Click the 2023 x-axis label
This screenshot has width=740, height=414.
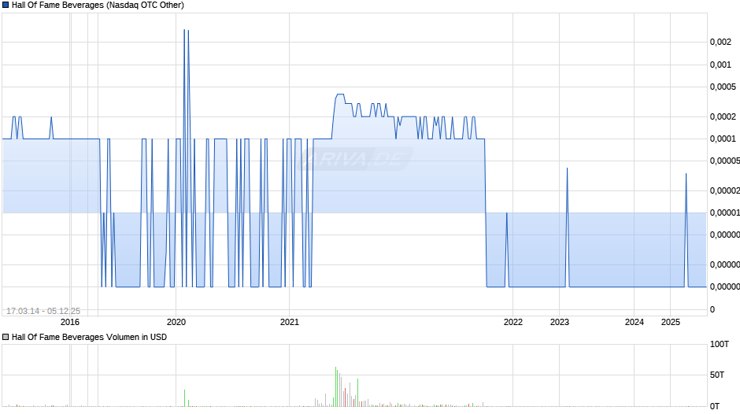(559, 323)
